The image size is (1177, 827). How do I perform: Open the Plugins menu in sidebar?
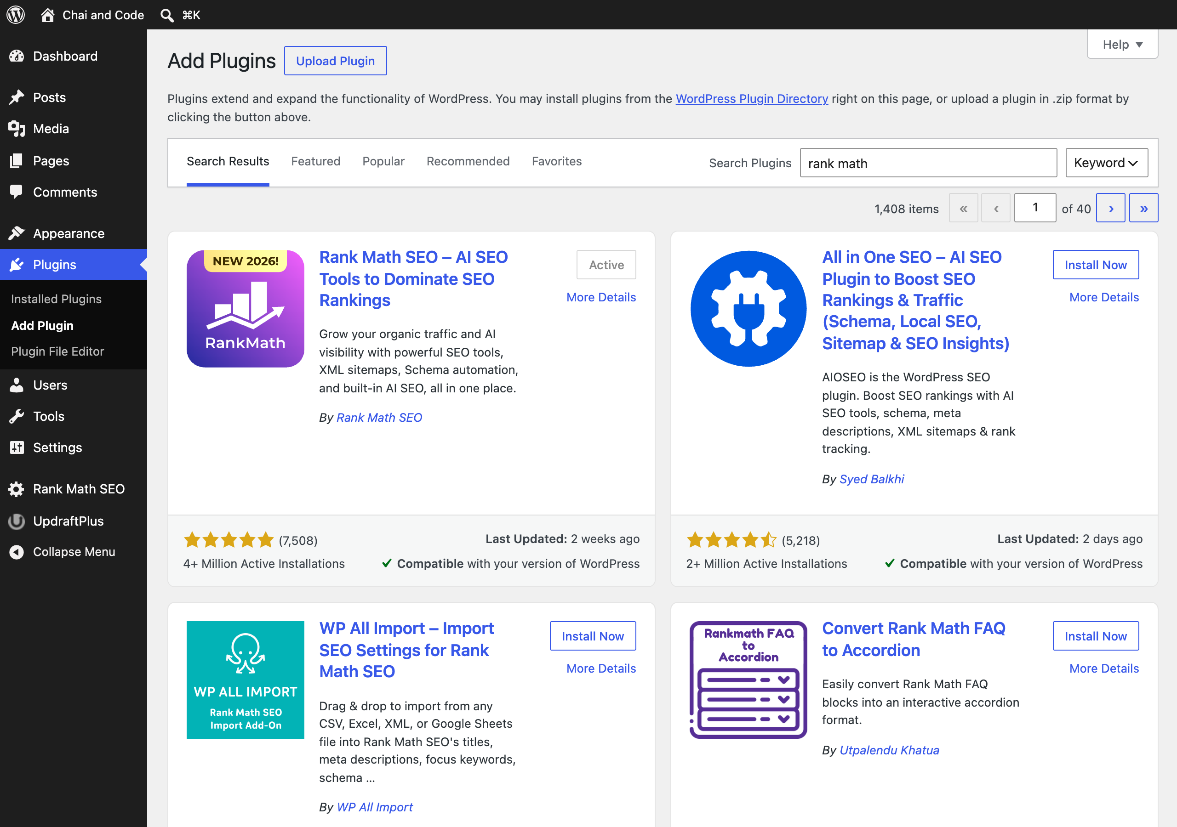(x=73, y=264)
